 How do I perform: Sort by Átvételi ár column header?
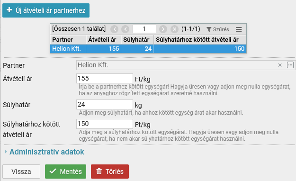[x=103, y=40]
